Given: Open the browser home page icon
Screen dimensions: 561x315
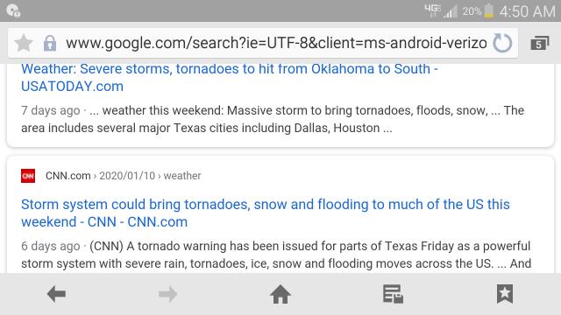Looking at the screenshot, I should [280, 294].
